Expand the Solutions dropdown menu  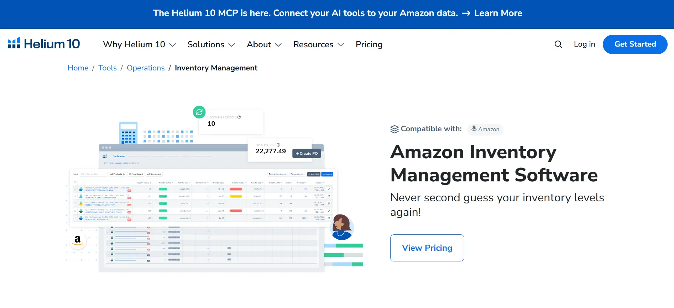pyautogui.click(x=211, y=44)
